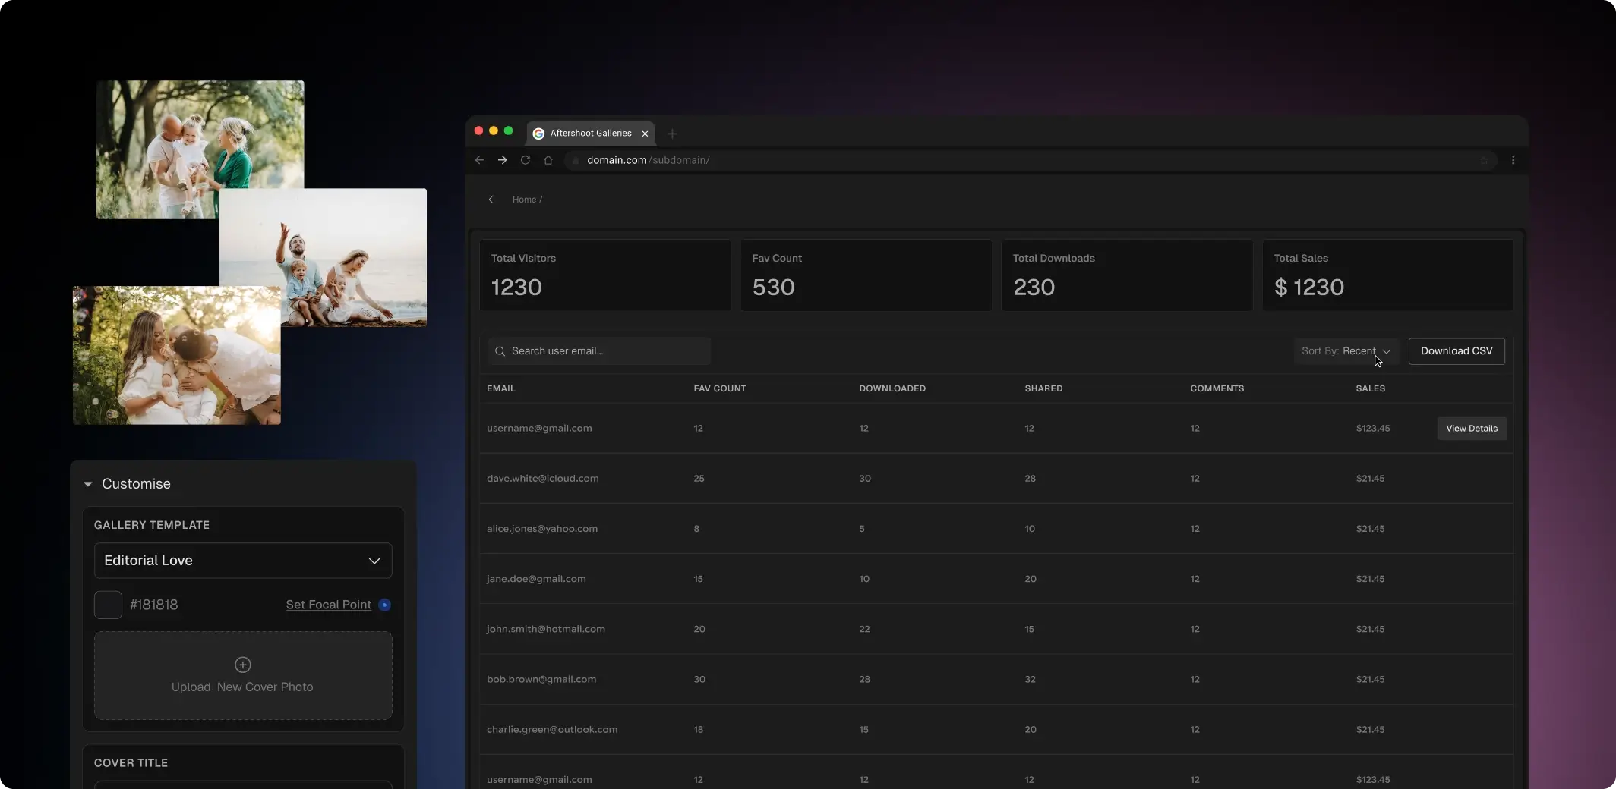Bookmark the page with the star icon
Screen dimensions: 1616x789
(1484, 160)
